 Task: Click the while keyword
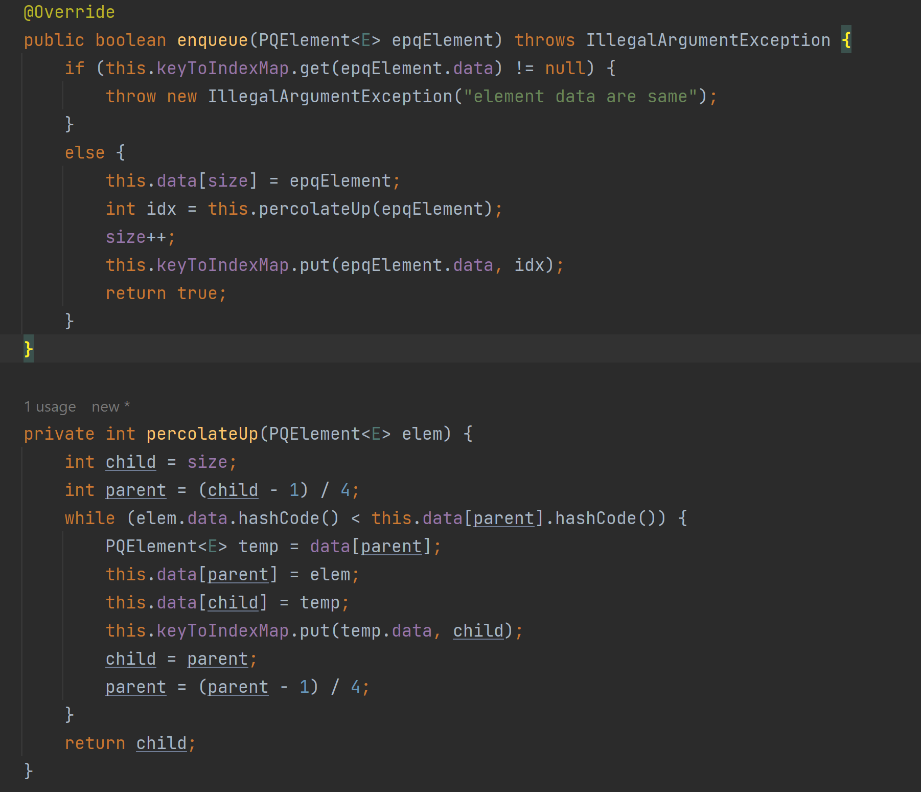89,518
